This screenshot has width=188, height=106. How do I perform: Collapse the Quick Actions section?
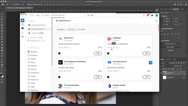[160, 41]
